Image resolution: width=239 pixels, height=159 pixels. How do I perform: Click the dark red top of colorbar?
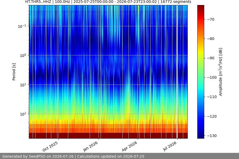pos(200,8)
